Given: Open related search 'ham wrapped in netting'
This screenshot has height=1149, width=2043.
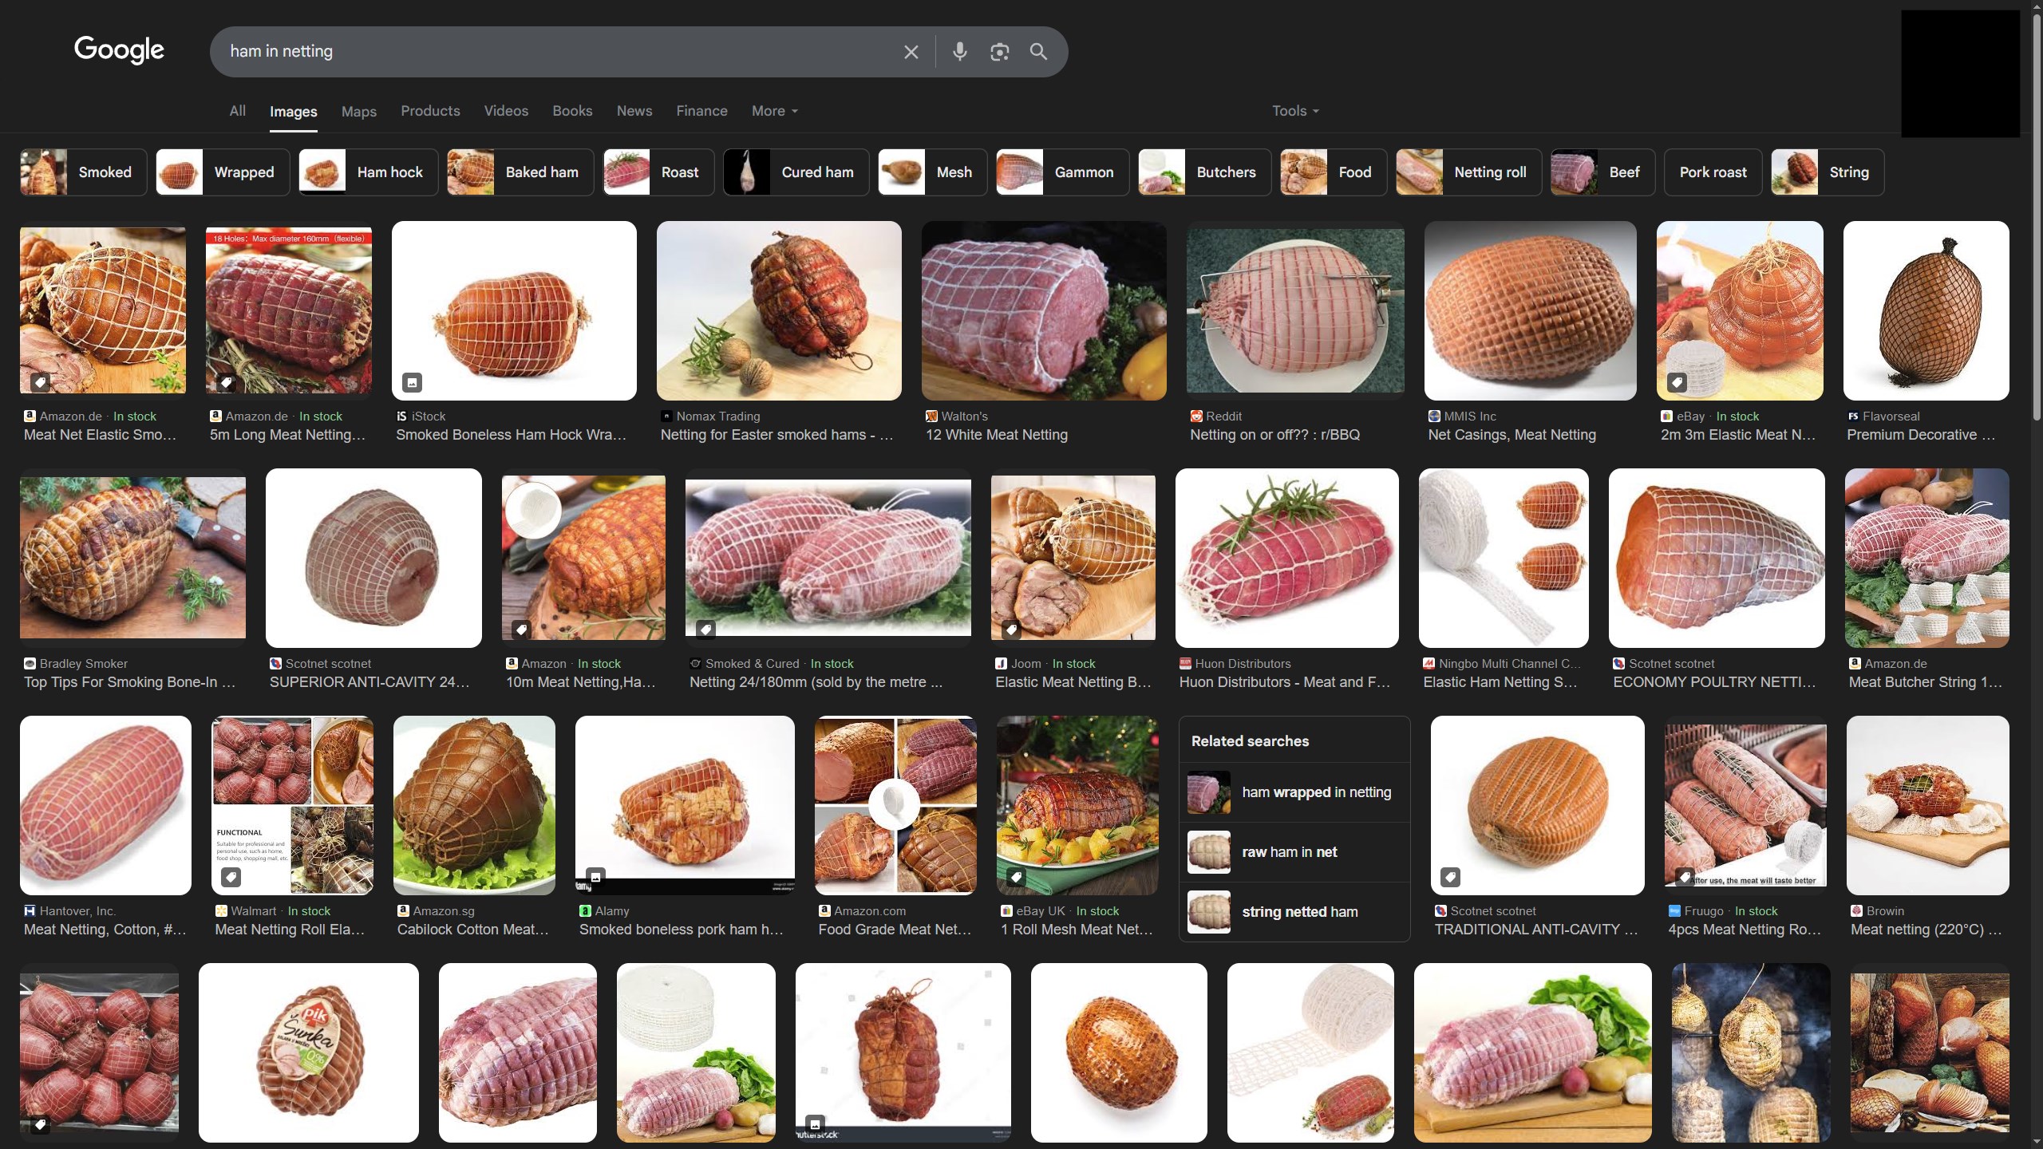Looking at the screenshot, I should (x=1294, y=792).
